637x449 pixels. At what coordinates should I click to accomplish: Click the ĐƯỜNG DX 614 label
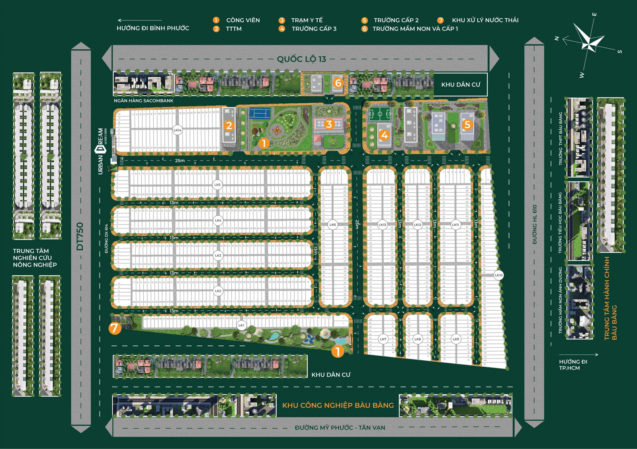click(x=106, y=239)
